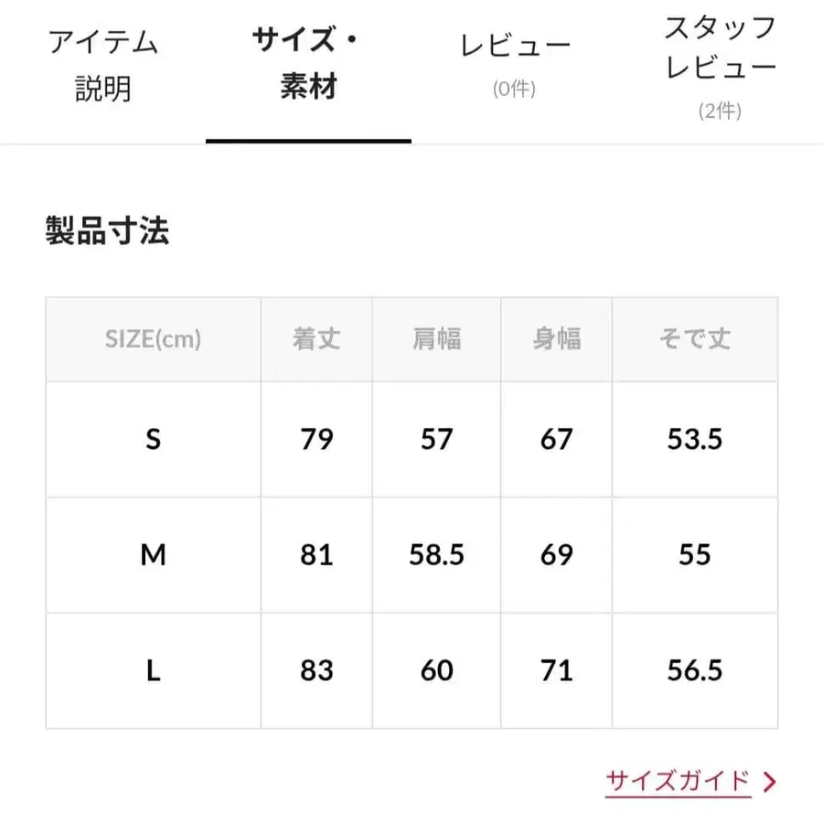Click the chevron arrow beside サイズガイド

coord(769,782)
